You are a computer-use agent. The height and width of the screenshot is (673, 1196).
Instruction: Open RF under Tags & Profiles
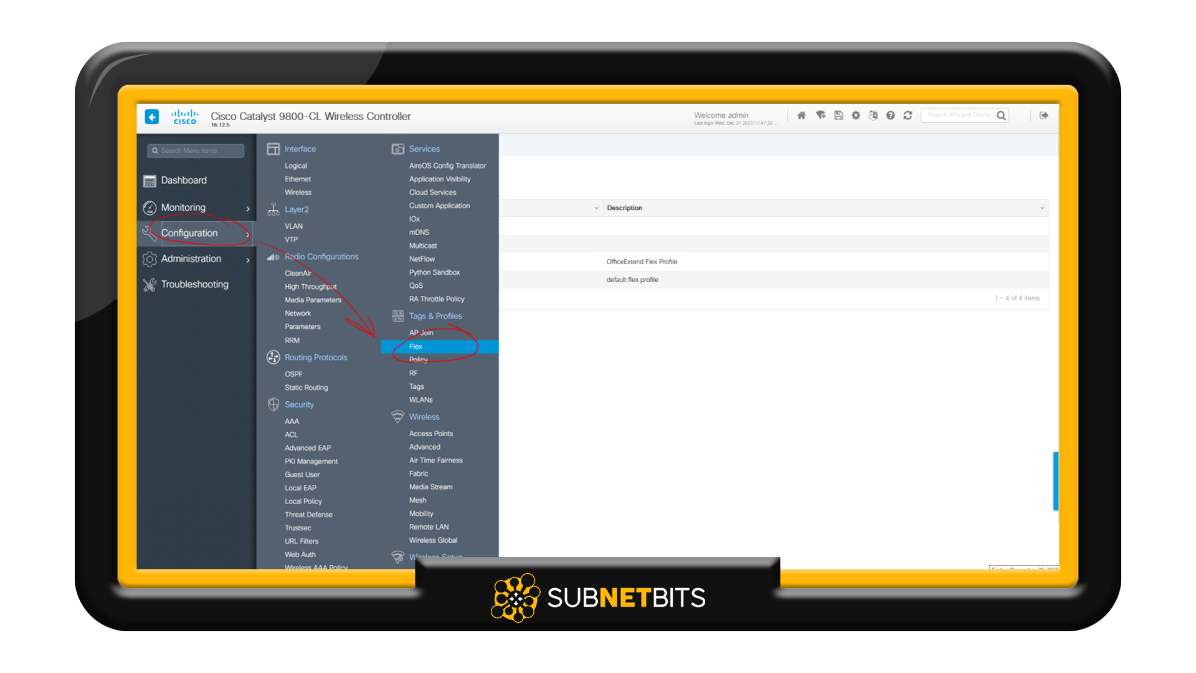tap(413, 373)
